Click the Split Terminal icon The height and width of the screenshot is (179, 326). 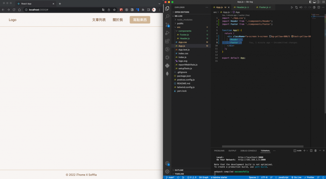(x=311, y=151)
